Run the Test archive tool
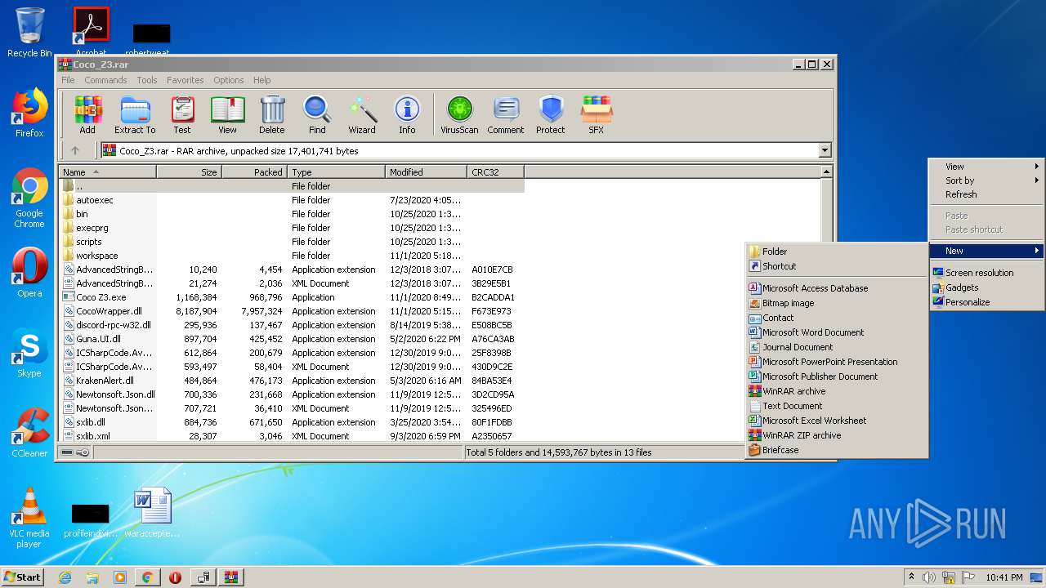 182,114
